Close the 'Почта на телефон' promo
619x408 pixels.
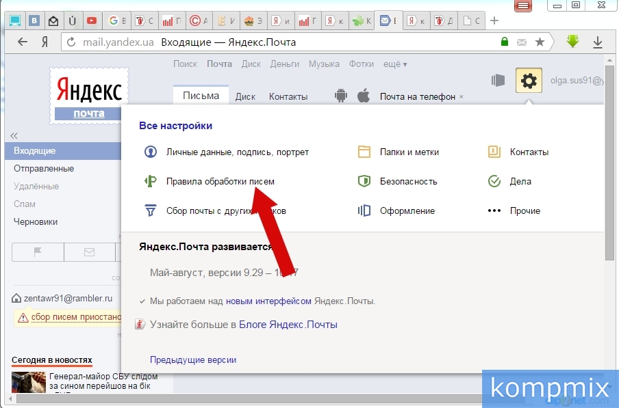(462, 97)
